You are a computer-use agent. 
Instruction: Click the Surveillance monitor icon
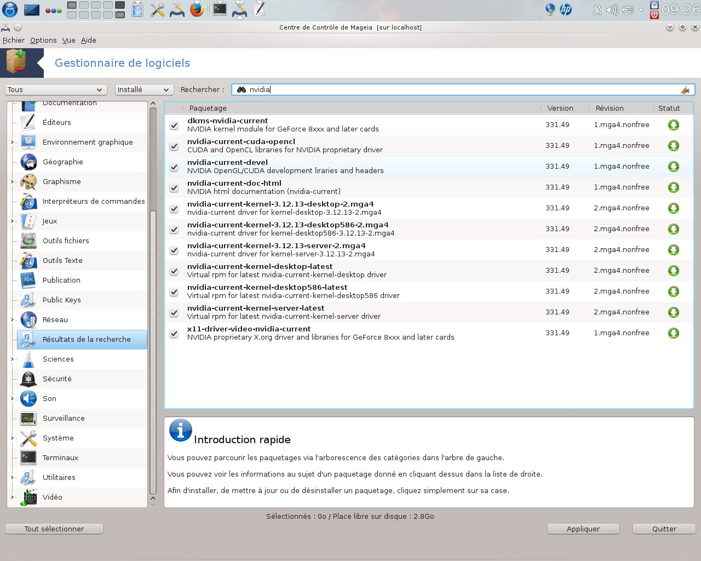(x=28, y=418)
